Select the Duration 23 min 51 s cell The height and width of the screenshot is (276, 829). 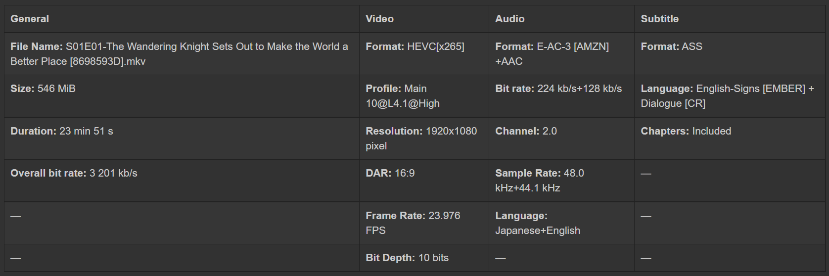62,131
